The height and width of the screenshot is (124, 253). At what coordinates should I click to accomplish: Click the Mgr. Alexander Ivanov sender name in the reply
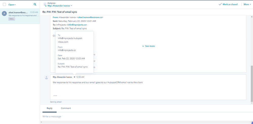click(x=63, y=77)
